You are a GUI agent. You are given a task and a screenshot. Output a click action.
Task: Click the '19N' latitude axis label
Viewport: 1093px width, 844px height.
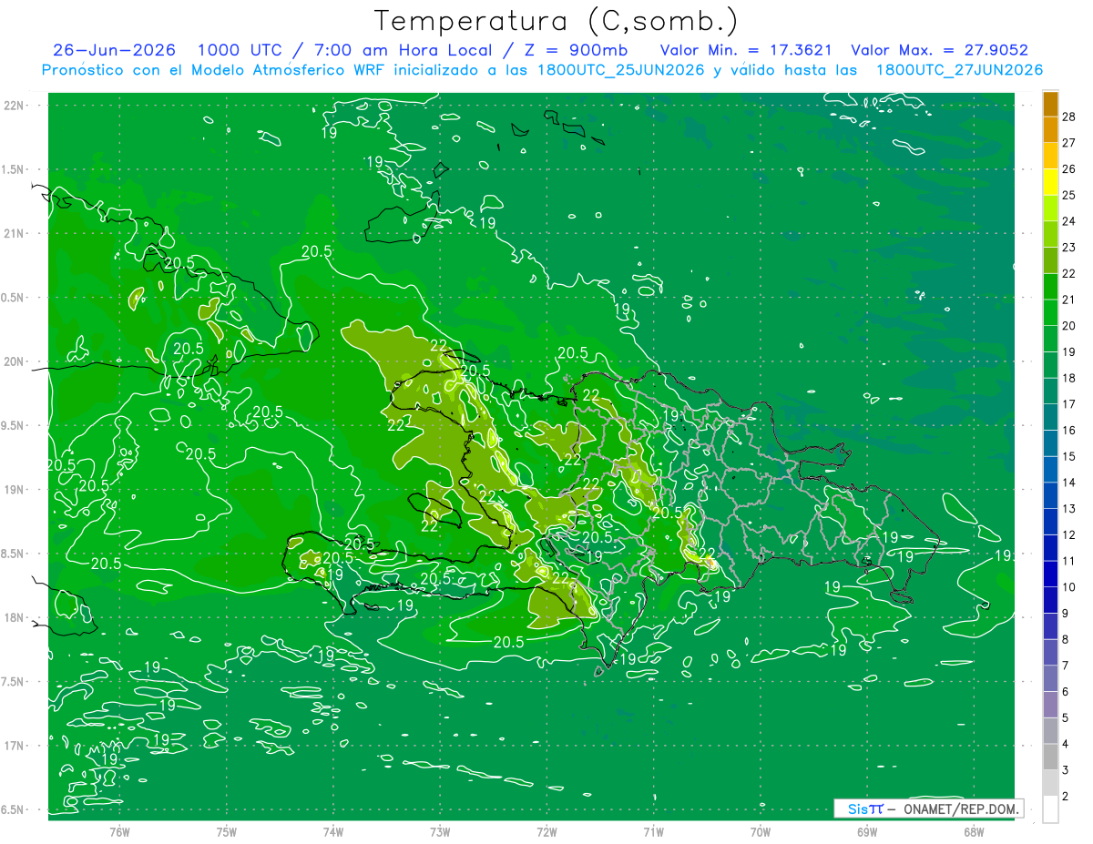click(x=15, y=489)
